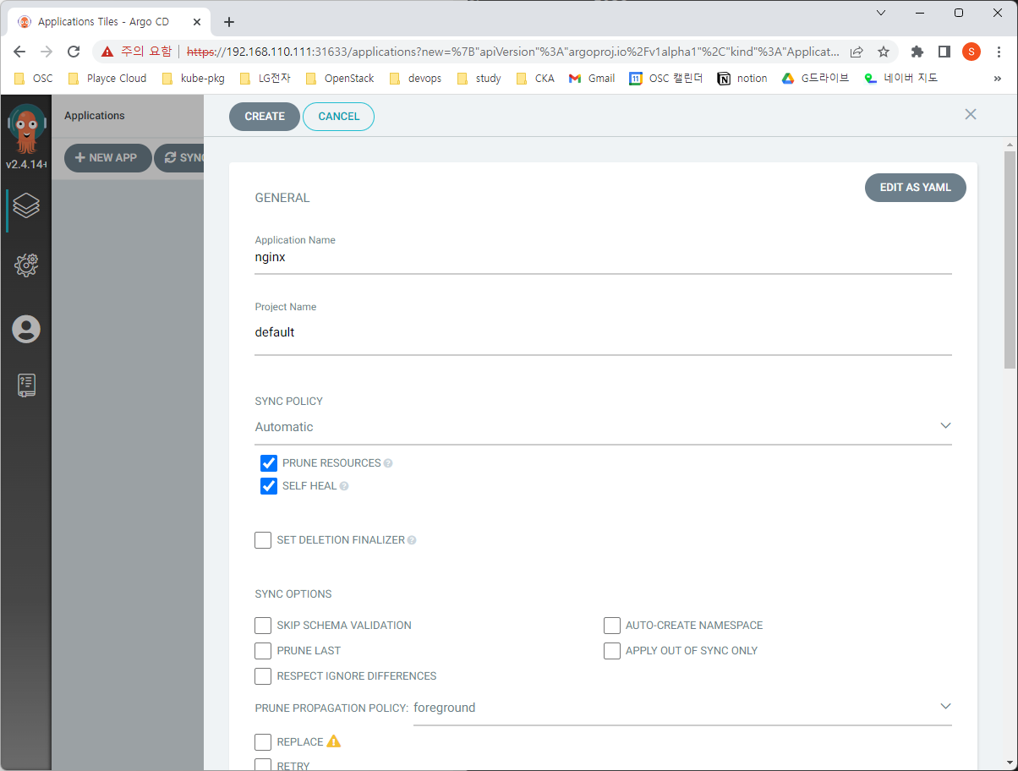Enable Prune Last checkbox

[x=263, y=651]
